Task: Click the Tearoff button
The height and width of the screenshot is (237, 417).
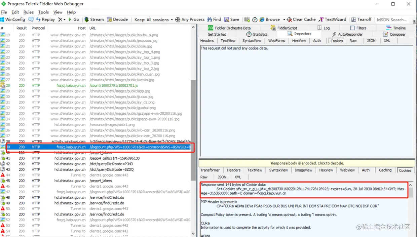Action: point(362,19)
